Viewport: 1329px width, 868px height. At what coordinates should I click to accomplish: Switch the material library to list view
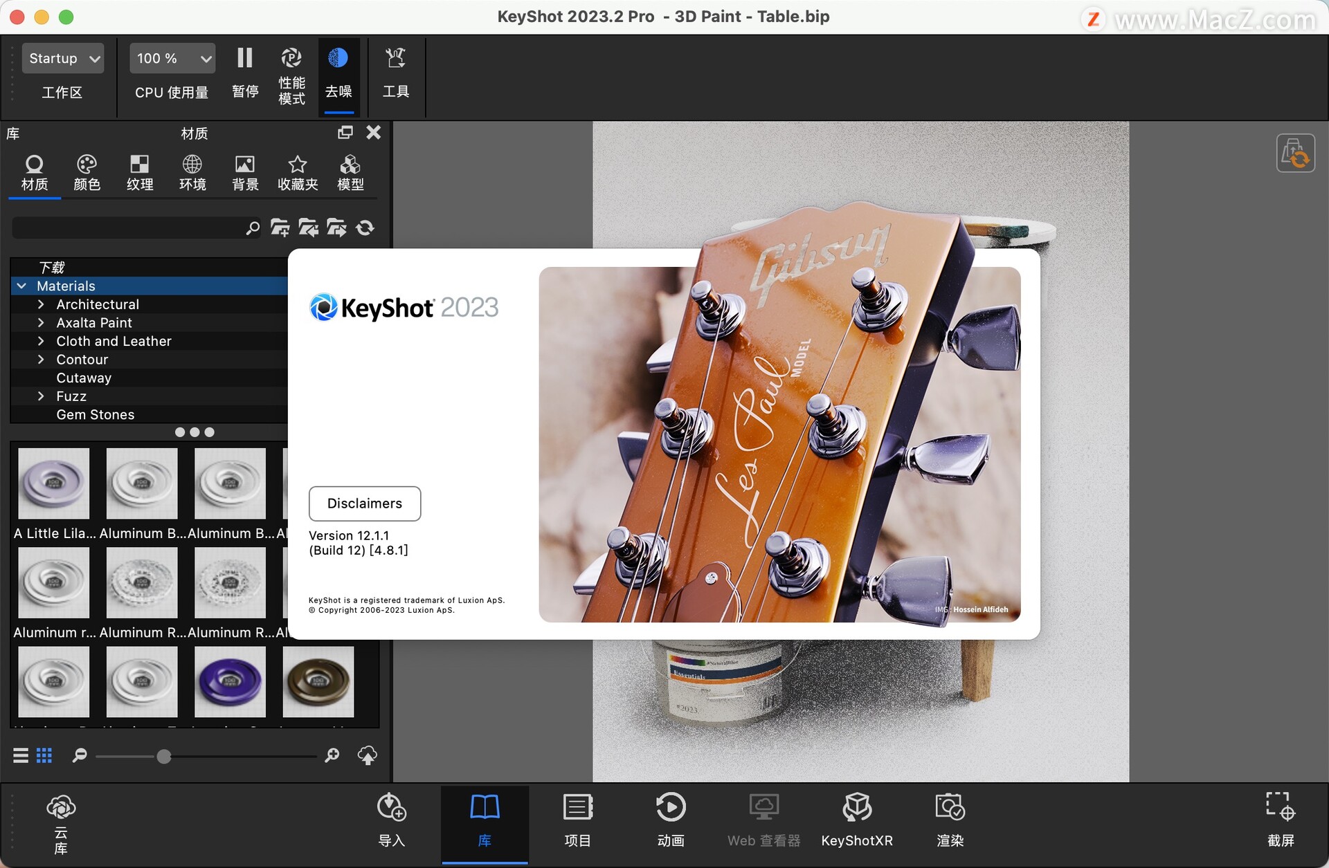[x=19, y=755]
